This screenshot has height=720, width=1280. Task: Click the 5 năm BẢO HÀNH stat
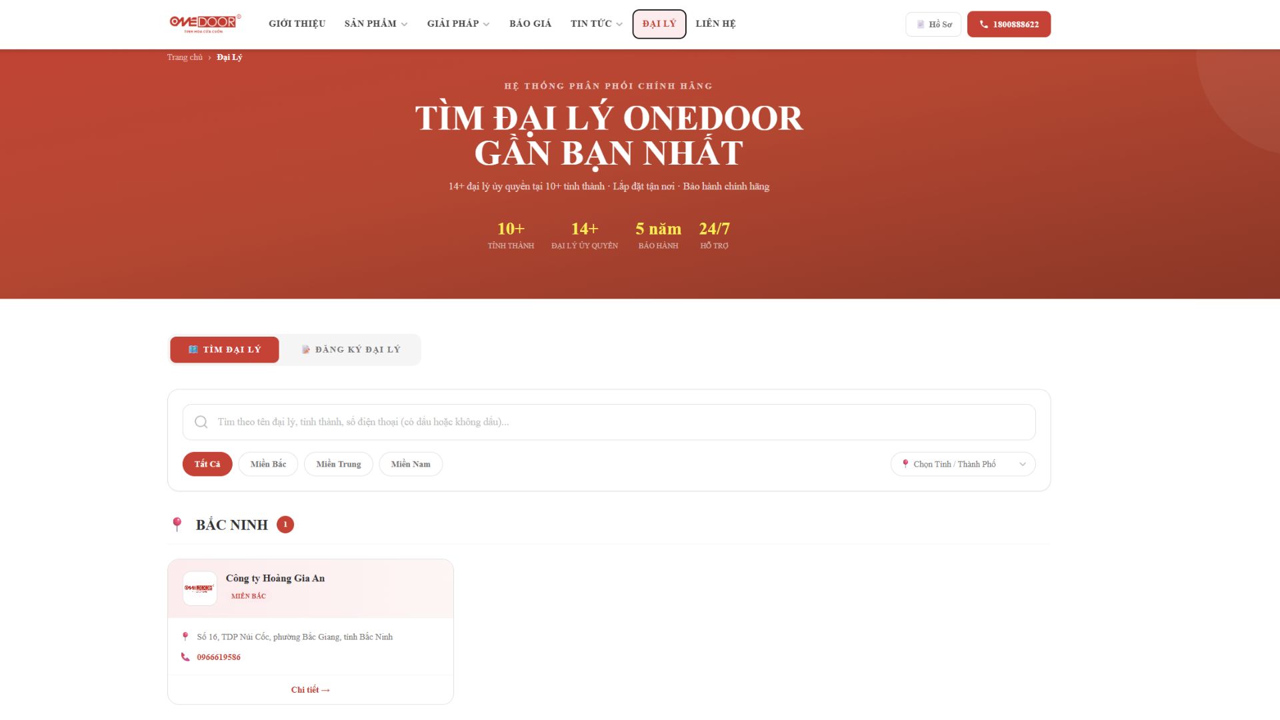pos(658,235)
